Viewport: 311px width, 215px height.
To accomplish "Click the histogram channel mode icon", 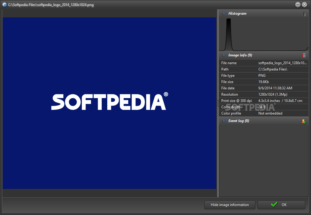I will pos(304,14).
